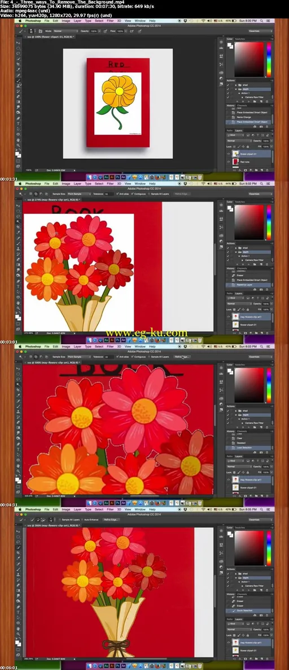Select the Load Selection history state
Image resolution: width=289 pixels, height=670 pixels.
point(248,448)
